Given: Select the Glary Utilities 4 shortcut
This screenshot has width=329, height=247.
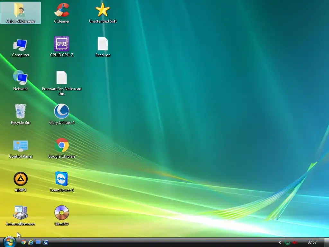Looking at the screenshot, I should (x=61, y=114).
